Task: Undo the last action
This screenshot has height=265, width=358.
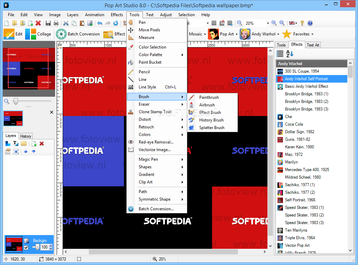Action: 100,23
